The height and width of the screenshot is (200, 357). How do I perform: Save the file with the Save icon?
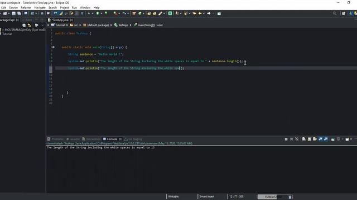pos(13,13)
